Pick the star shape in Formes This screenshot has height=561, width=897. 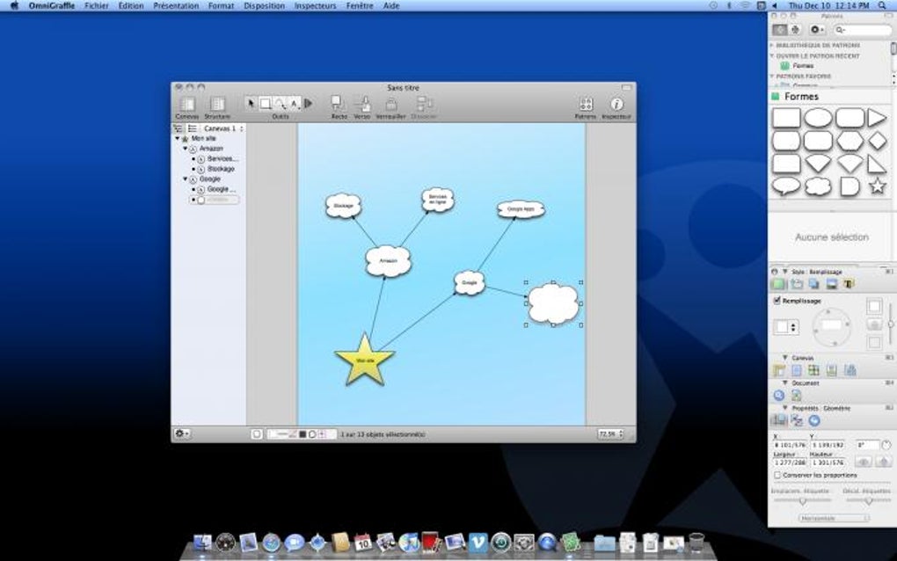coord(877,186)
